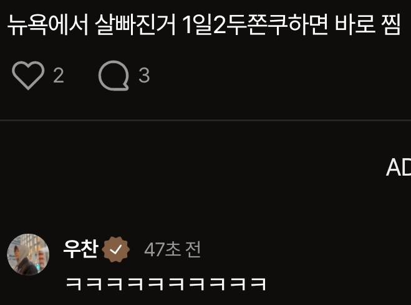The height and width of the screenshot is (305, 411).
Task: Click the like count number 2
Action: (x=59, y=76)
